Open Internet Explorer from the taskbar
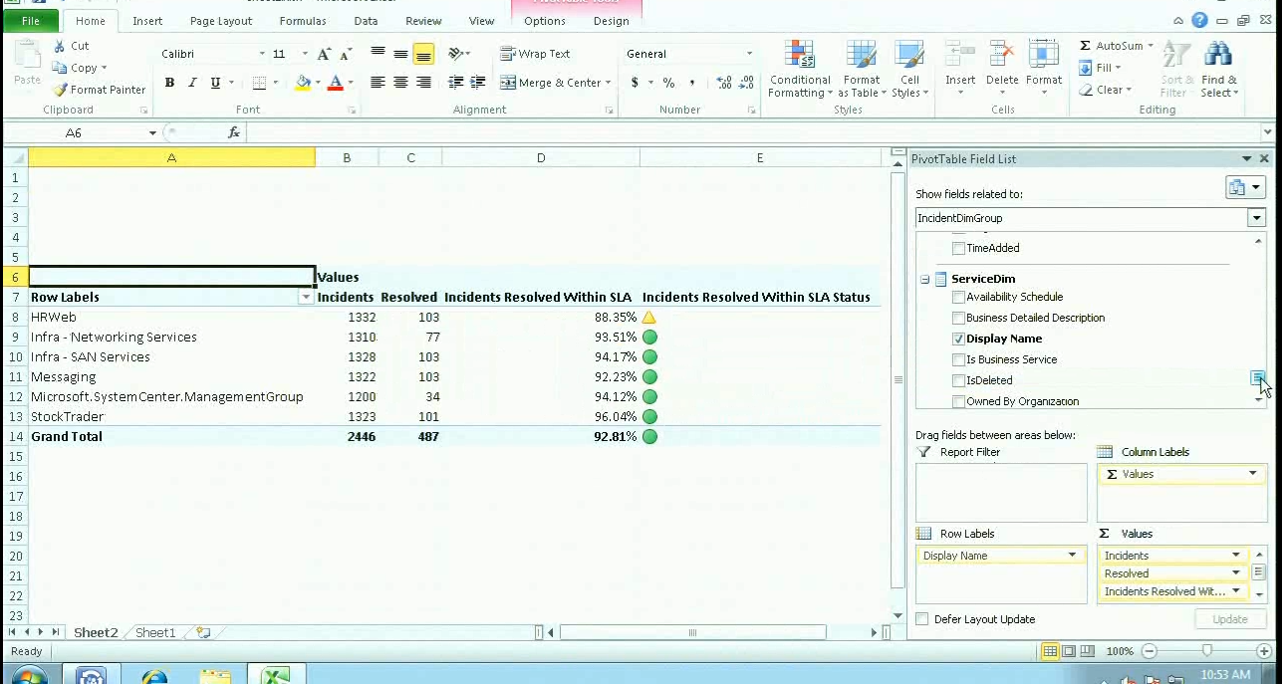The width and height of the screenshot is (1282, 684). [154, 676]
